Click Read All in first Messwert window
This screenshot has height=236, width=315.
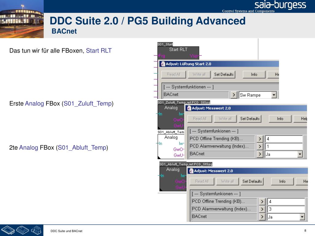[x=200, y=119]
